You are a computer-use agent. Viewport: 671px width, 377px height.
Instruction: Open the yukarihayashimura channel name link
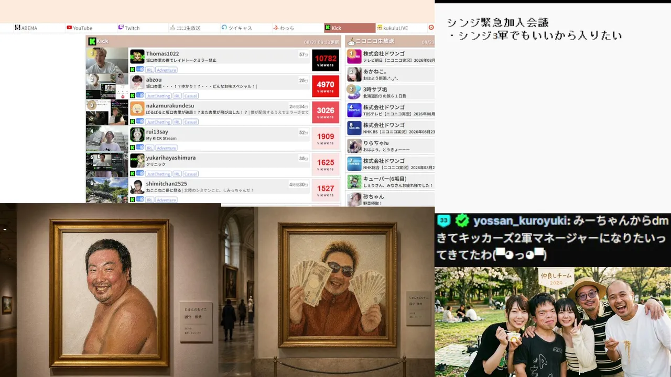coord(171,158)
